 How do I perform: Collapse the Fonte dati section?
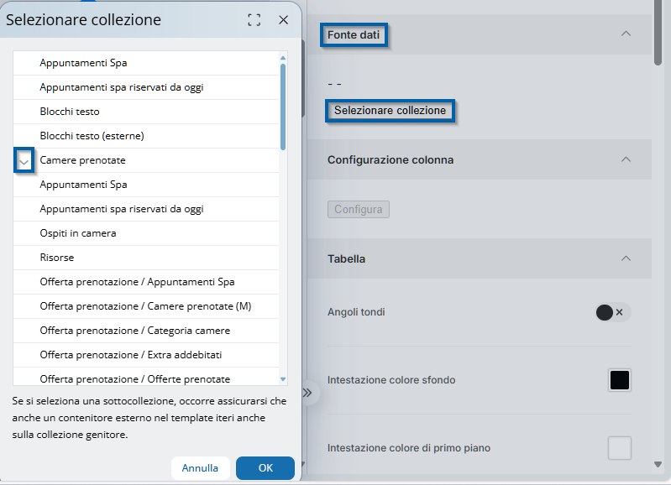pos(625,34)
